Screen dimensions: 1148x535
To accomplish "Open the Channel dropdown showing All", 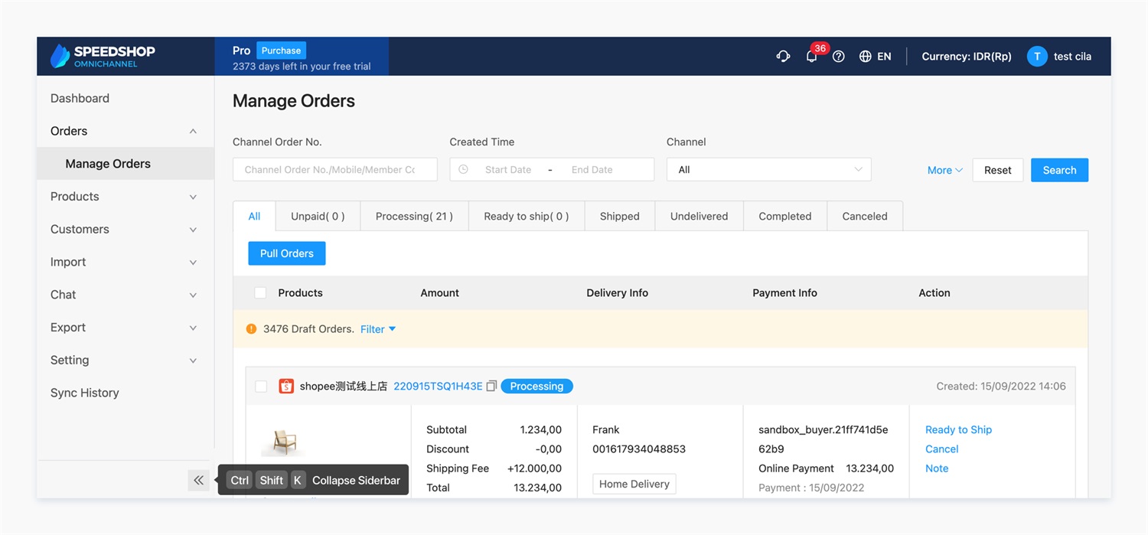I will pyautogui.click(x=768, y=170).
